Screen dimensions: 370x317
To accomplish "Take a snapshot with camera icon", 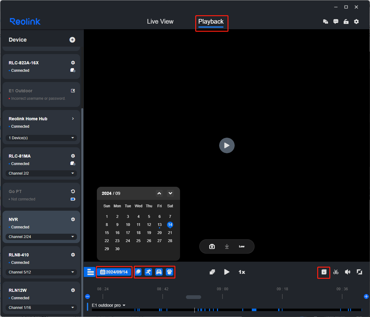I will coord(212,247).
